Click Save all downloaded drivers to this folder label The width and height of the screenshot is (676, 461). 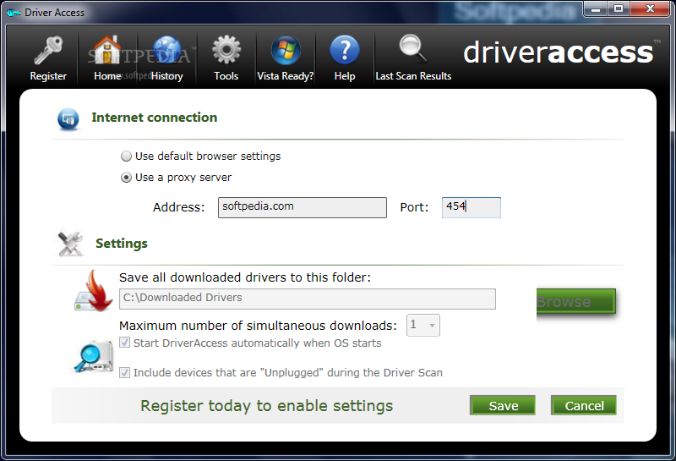click(x=245, y=277)
